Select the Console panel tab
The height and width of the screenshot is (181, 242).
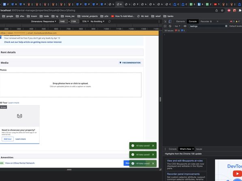(192, 22)
